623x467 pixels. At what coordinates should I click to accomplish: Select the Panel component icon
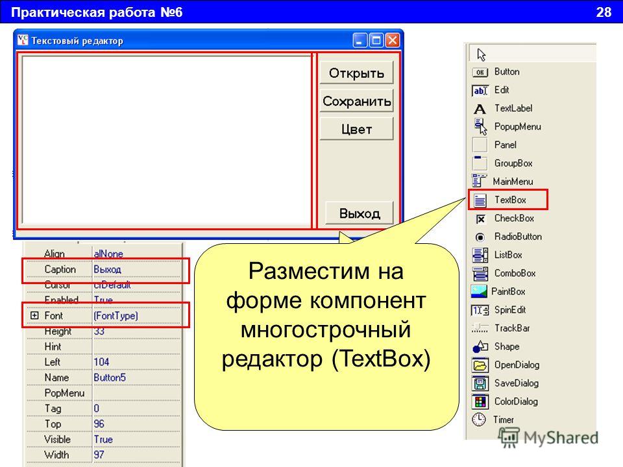pyautogui.click(x=480, y=145)
